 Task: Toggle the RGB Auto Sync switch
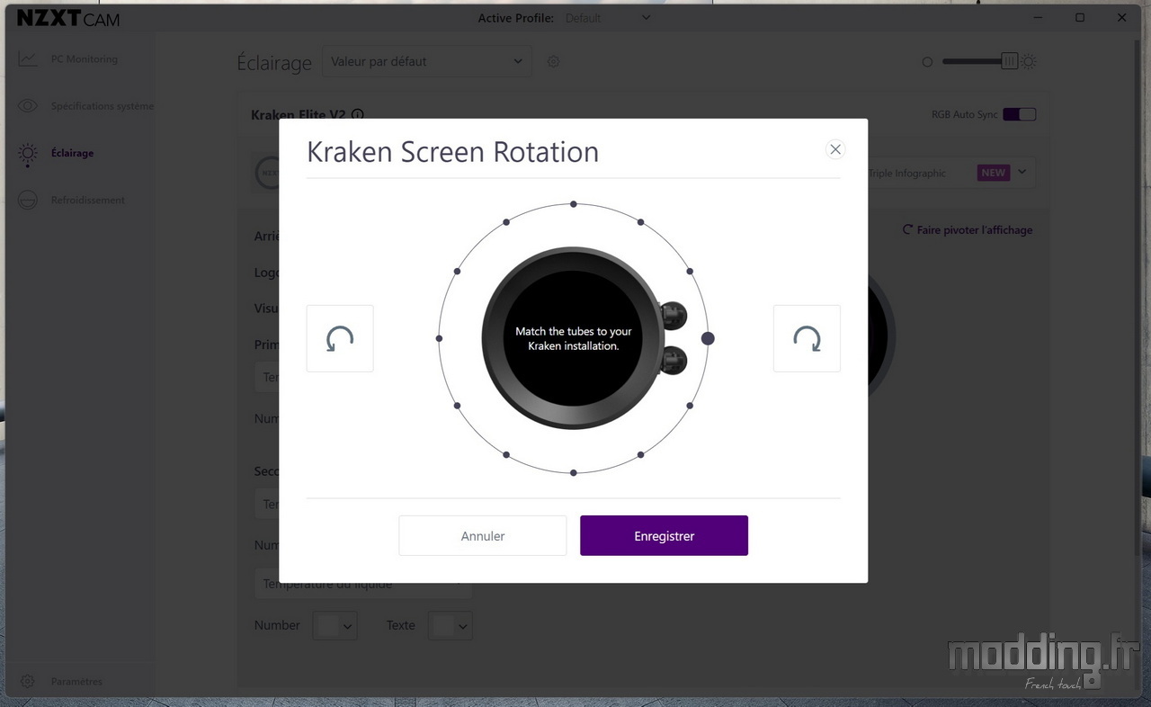[1020, 114]
